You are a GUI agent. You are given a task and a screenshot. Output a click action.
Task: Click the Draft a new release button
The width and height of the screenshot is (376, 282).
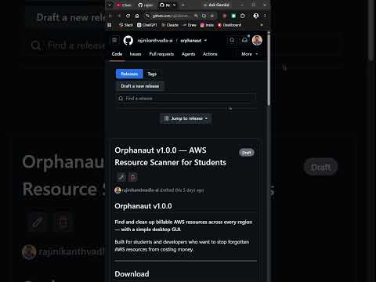coord(140,86)
